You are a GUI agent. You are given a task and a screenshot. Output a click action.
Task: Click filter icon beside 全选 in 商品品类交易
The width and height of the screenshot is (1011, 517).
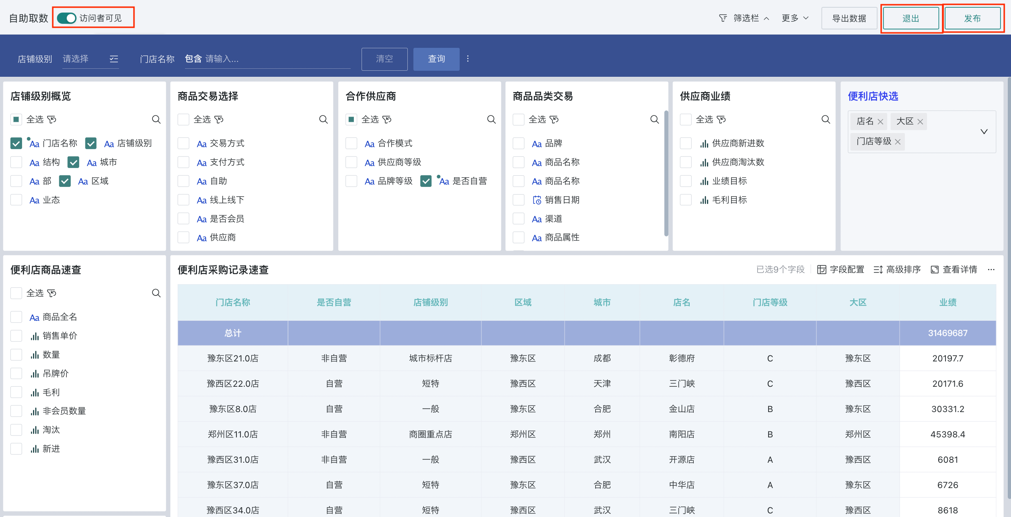554,119
